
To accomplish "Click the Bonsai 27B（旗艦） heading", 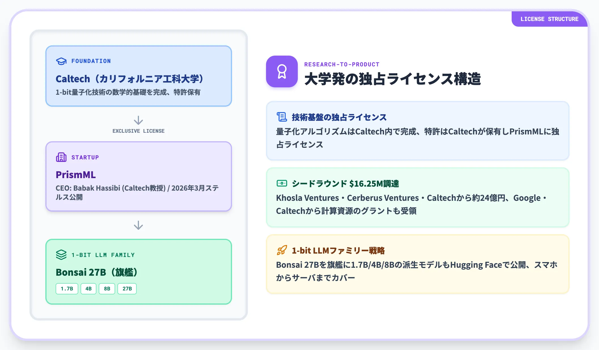I will point(96,272).
